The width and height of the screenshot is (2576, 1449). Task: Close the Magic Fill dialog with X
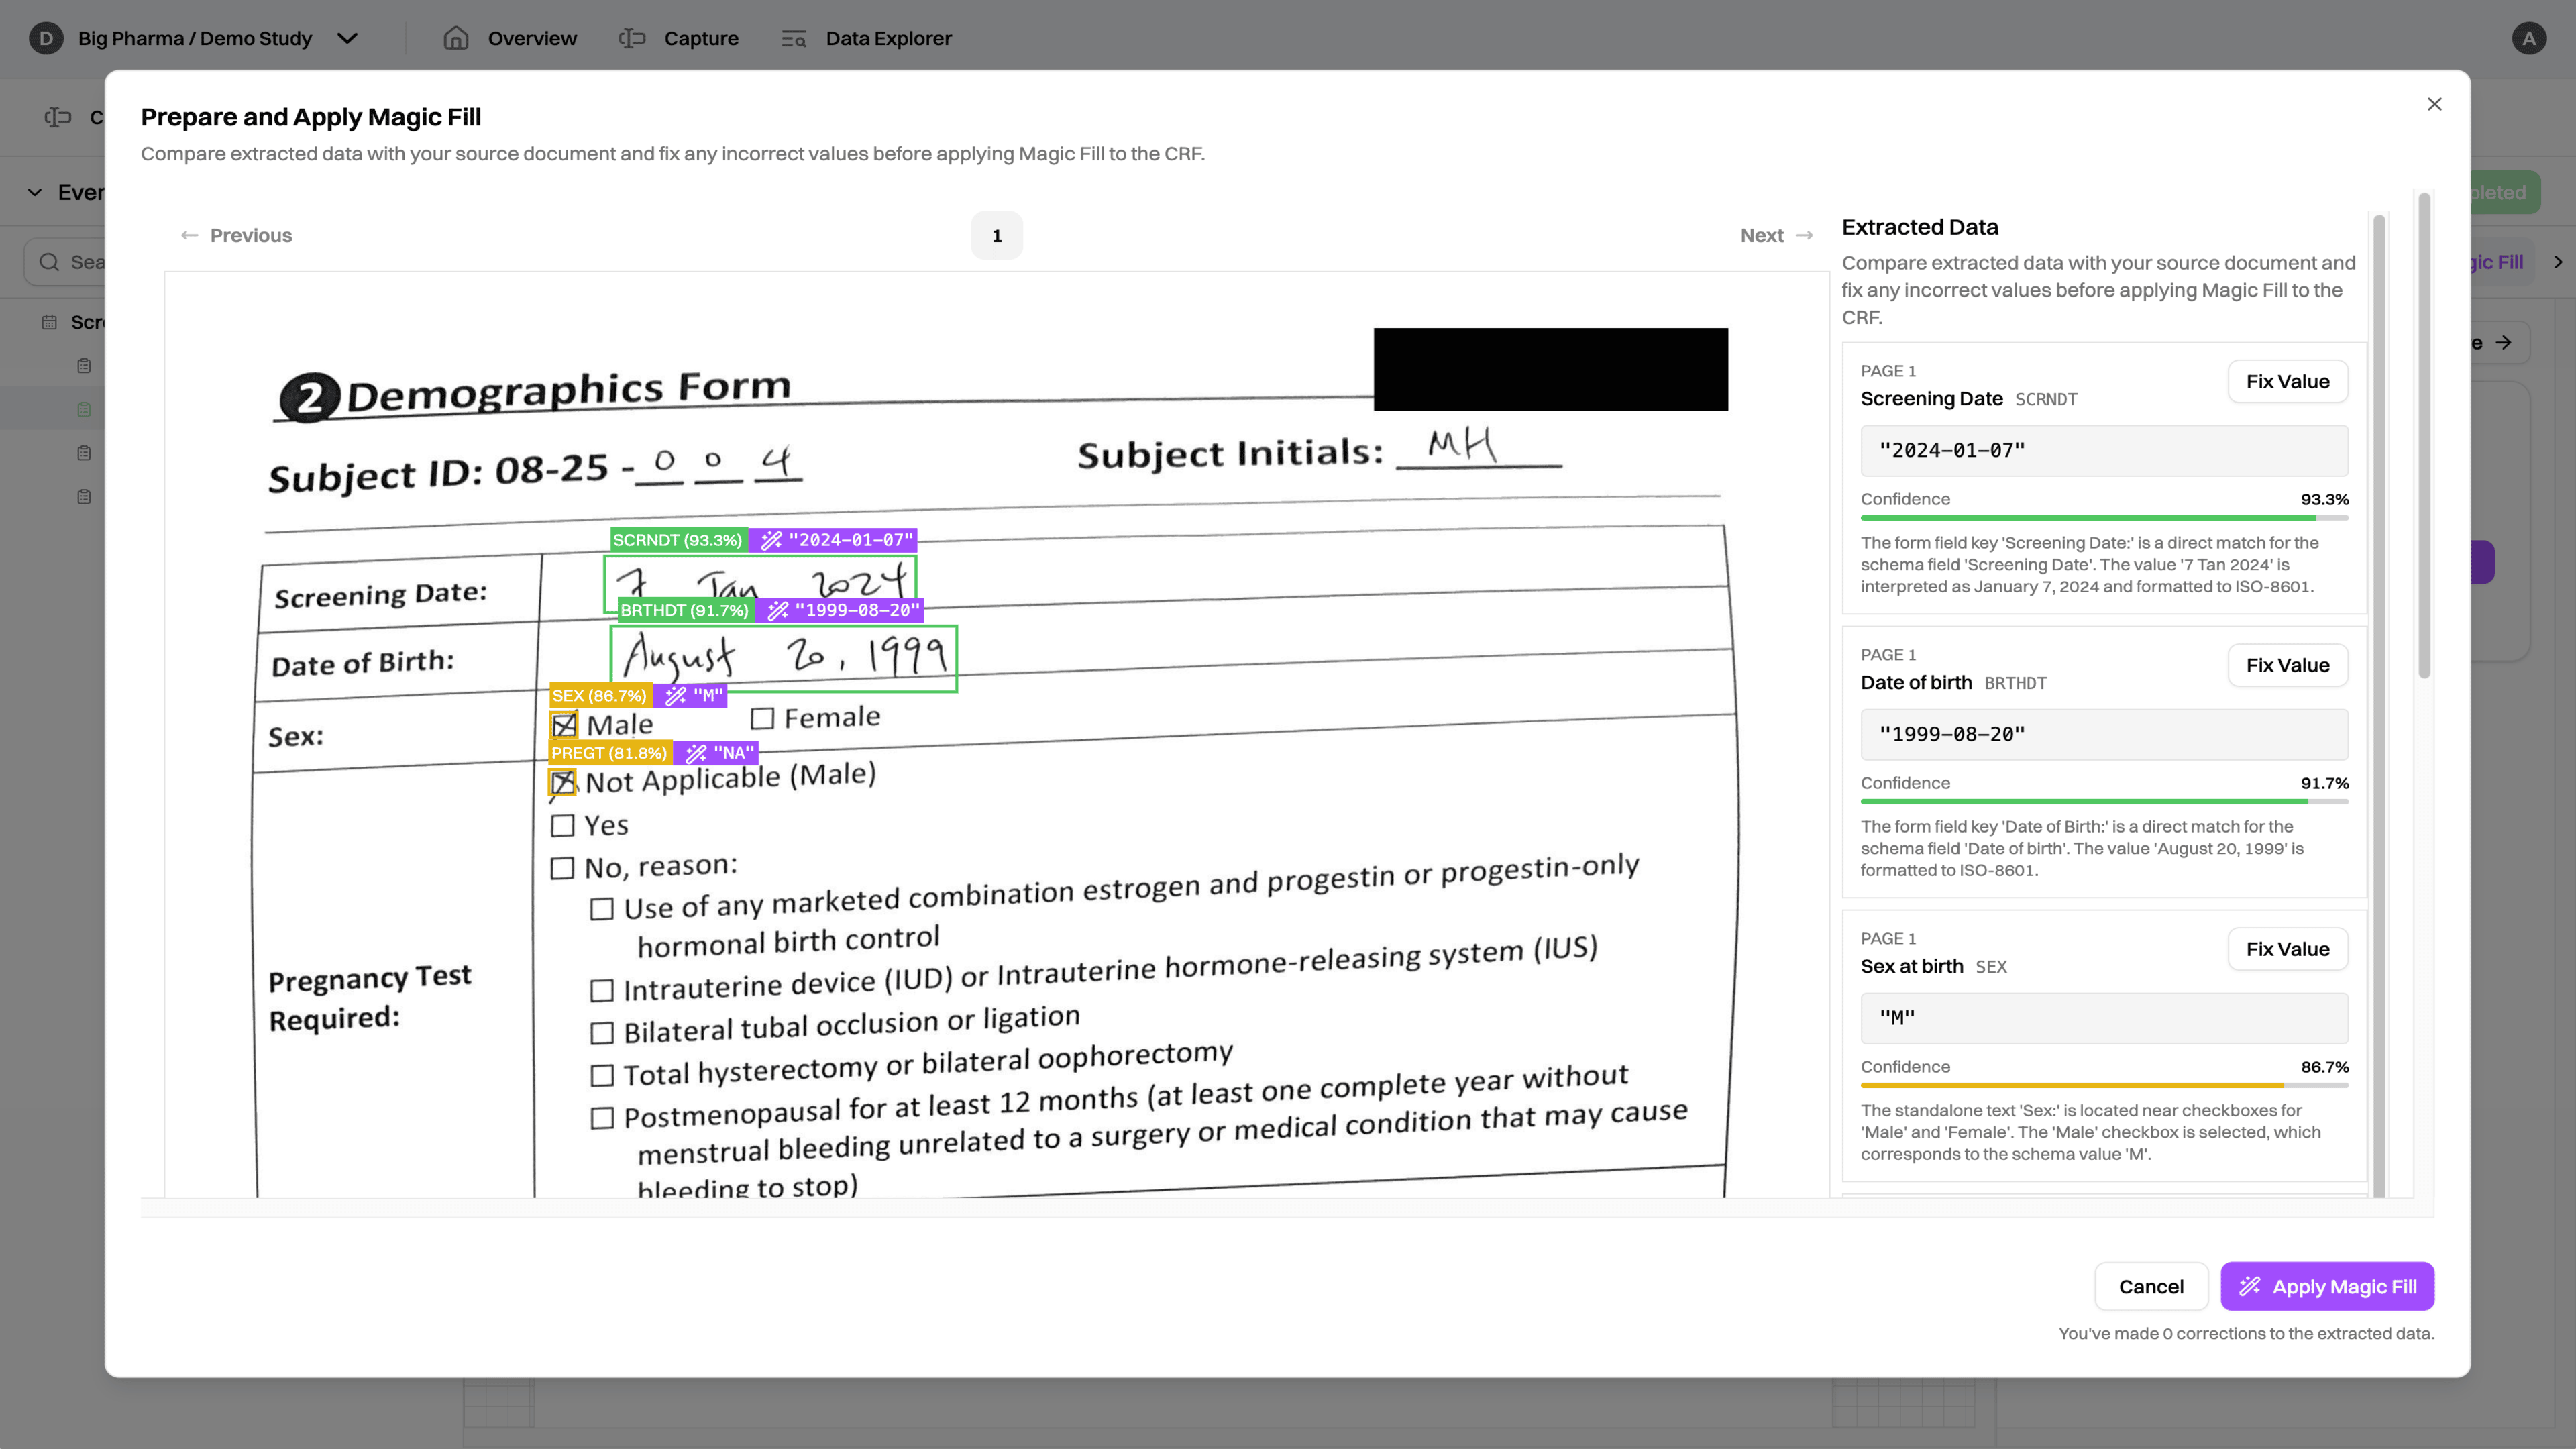[x=2434, y=104]
